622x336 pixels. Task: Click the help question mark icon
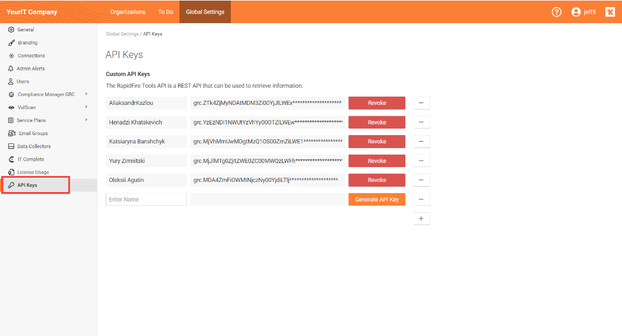556,12
